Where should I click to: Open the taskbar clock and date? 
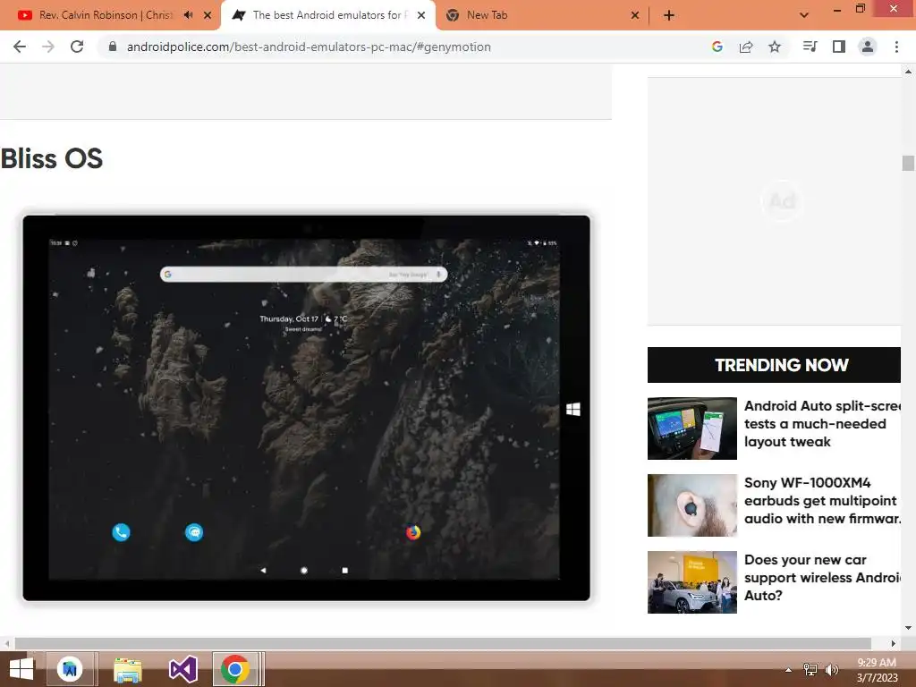[877, 669]
